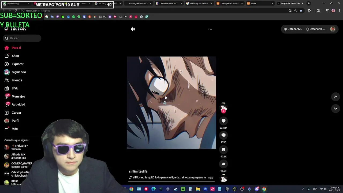Click the Obtener la ... button
The height and width of the screenshot is (193, 343).
tap(316, 29)
